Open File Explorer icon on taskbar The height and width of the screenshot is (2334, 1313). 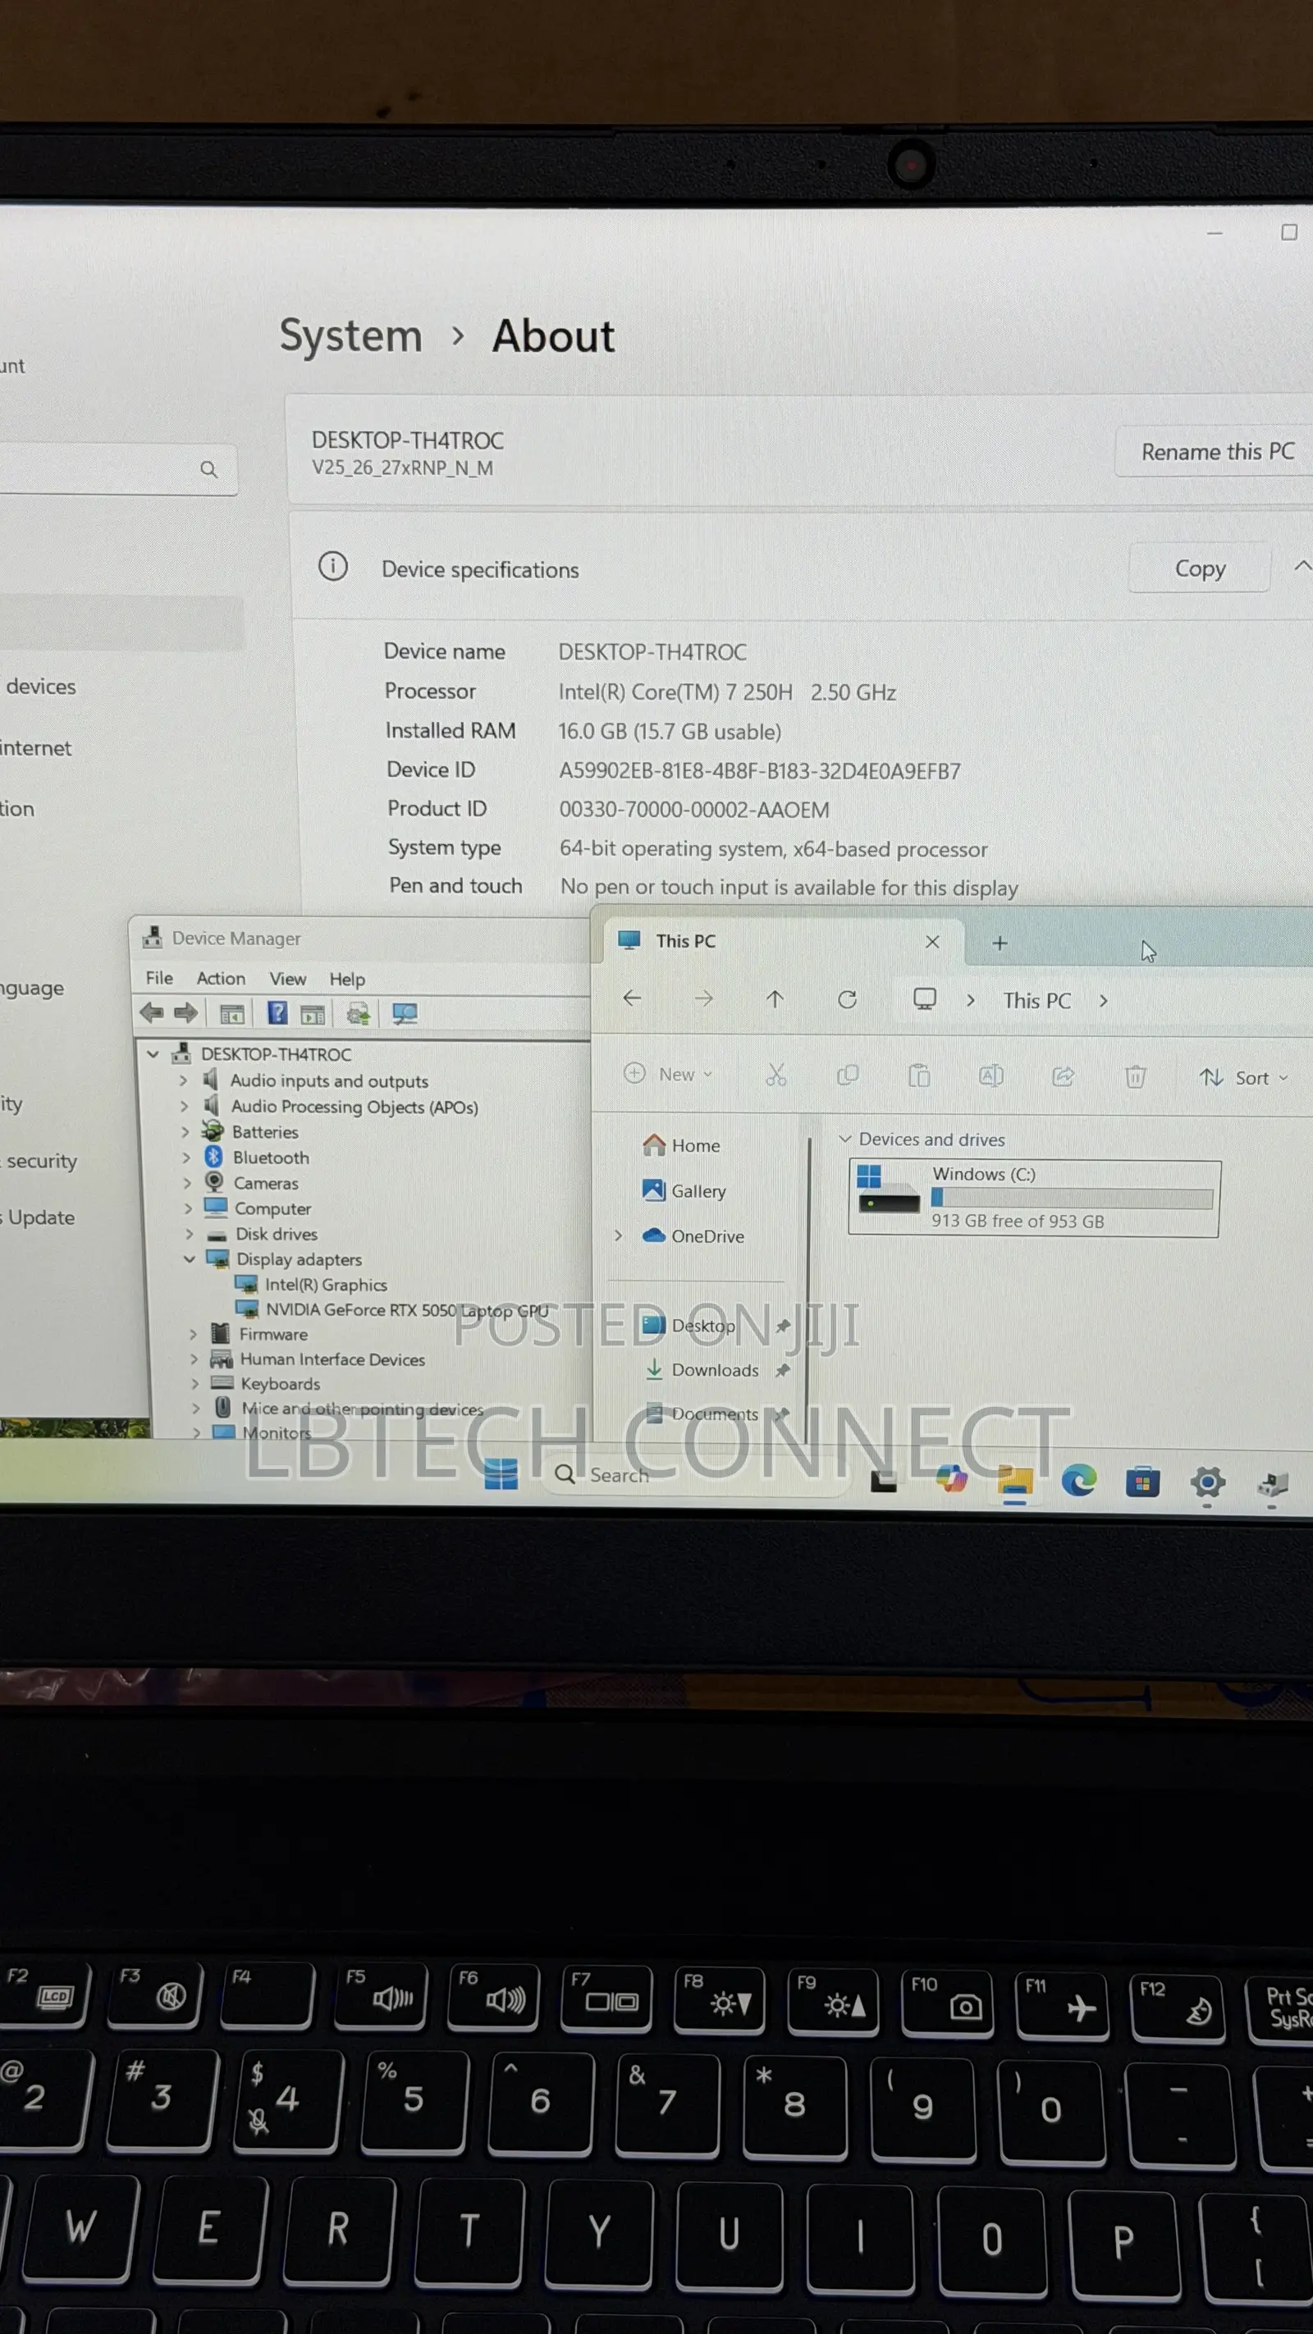click(x=1015, y=1481)
